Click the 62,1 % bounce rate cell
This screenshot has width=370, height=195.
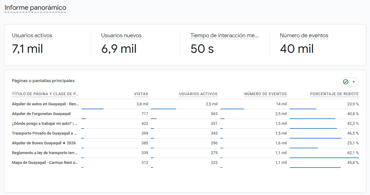click(353, 153)
